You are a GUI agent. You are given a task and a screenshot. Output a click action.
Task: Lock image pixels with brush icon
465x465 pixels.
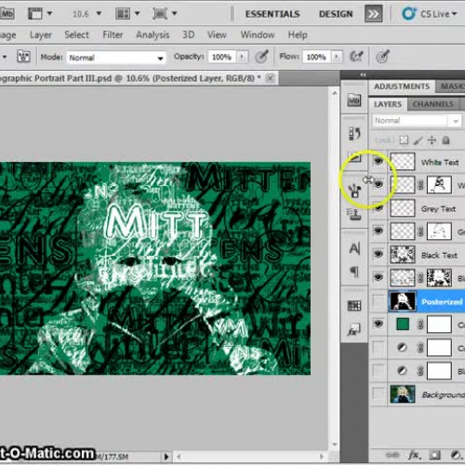[418, 140]
